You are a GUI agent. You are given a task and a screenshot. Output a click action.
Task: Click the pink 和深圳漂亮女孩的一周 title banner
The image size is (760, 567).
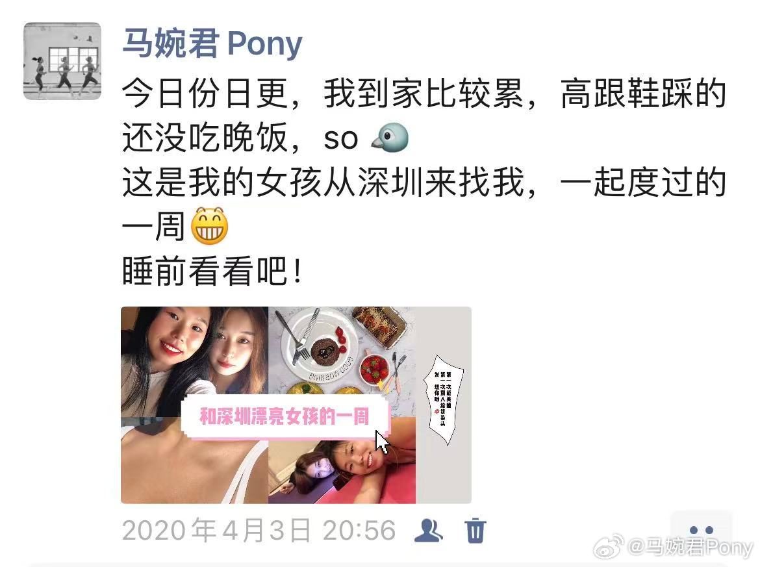click(x=285, y=417)
